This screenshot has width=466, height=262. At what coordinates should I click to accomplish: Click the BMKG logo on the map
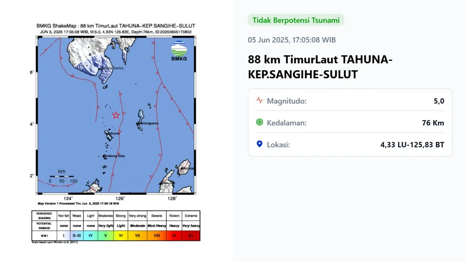point(179,51)
